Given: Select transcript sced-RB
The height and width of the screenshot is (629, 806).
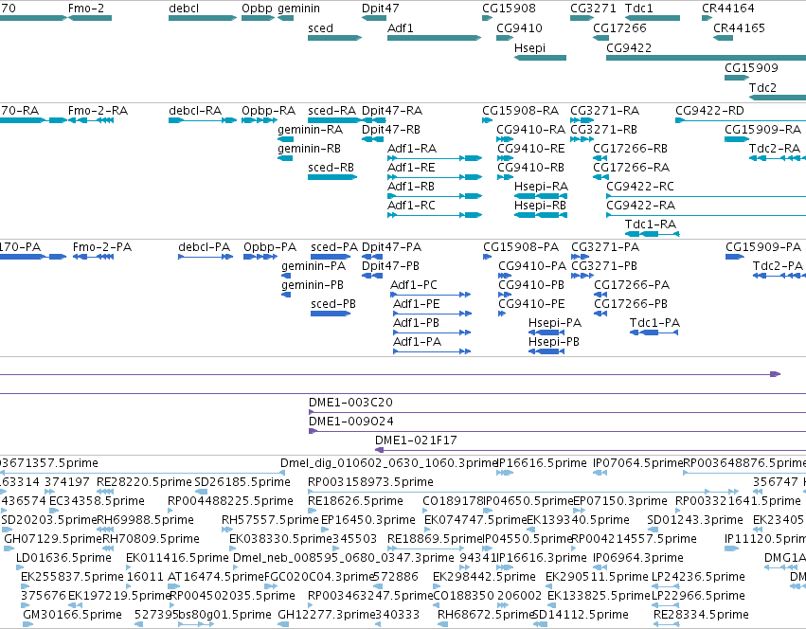Looking at the screenshot, I should pyautogui.click(x=332, y=177).
